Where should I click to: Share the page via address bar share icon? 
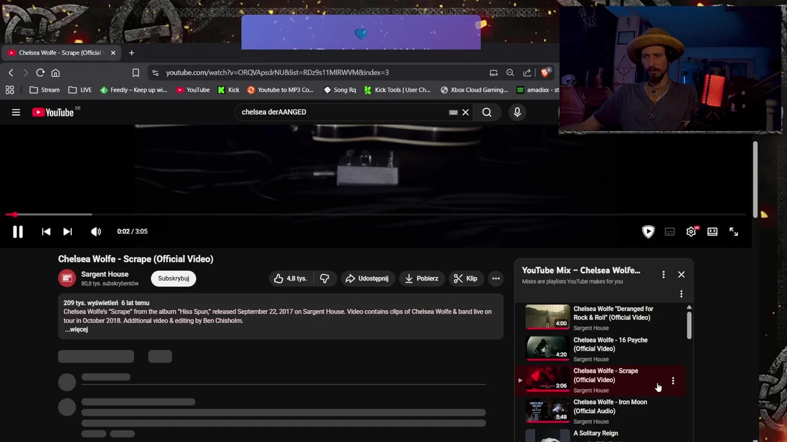(x=527, y=72)
